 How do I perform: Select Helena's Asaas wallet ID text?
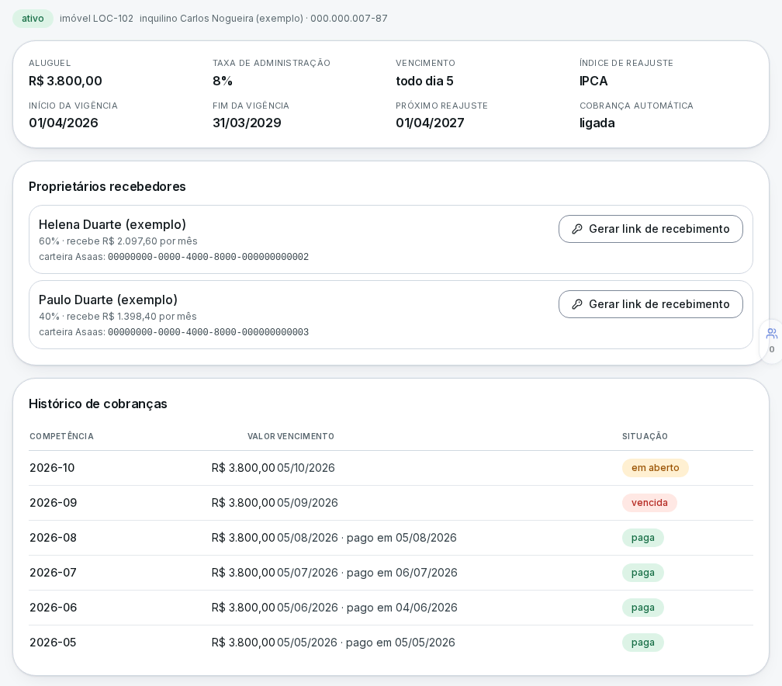click(x=208, y=257)
